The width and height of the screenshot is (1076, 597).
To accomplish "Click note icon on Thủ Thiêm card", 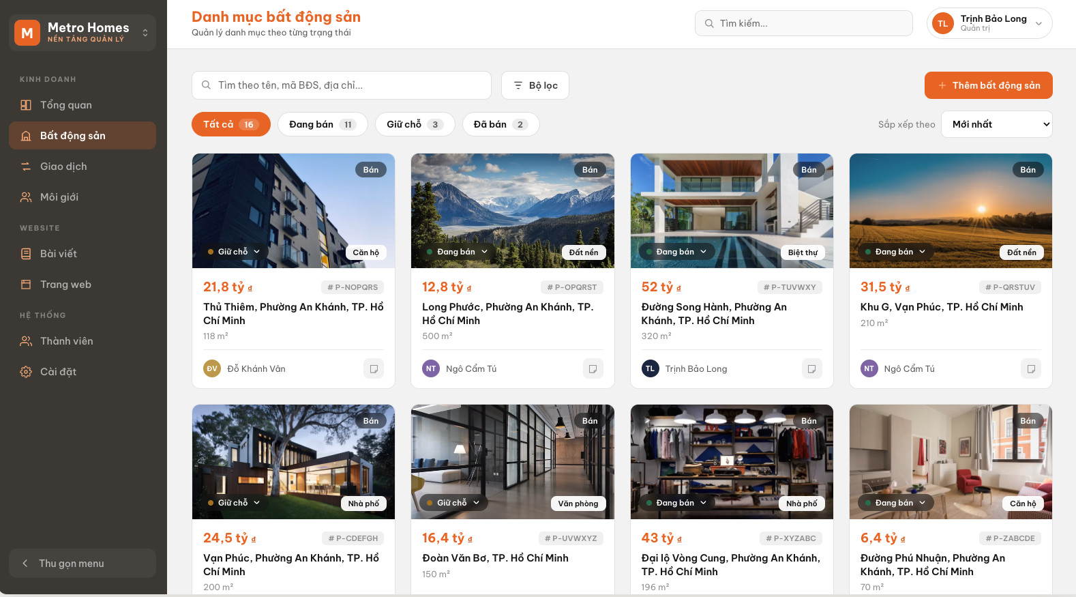I will point(374,369).
